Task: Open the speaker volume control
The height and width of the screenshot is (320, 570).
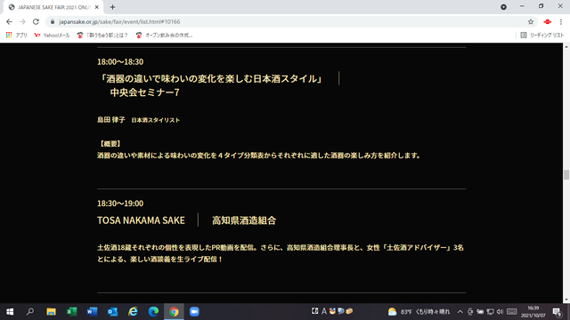Action: click(x=500, y=312)
